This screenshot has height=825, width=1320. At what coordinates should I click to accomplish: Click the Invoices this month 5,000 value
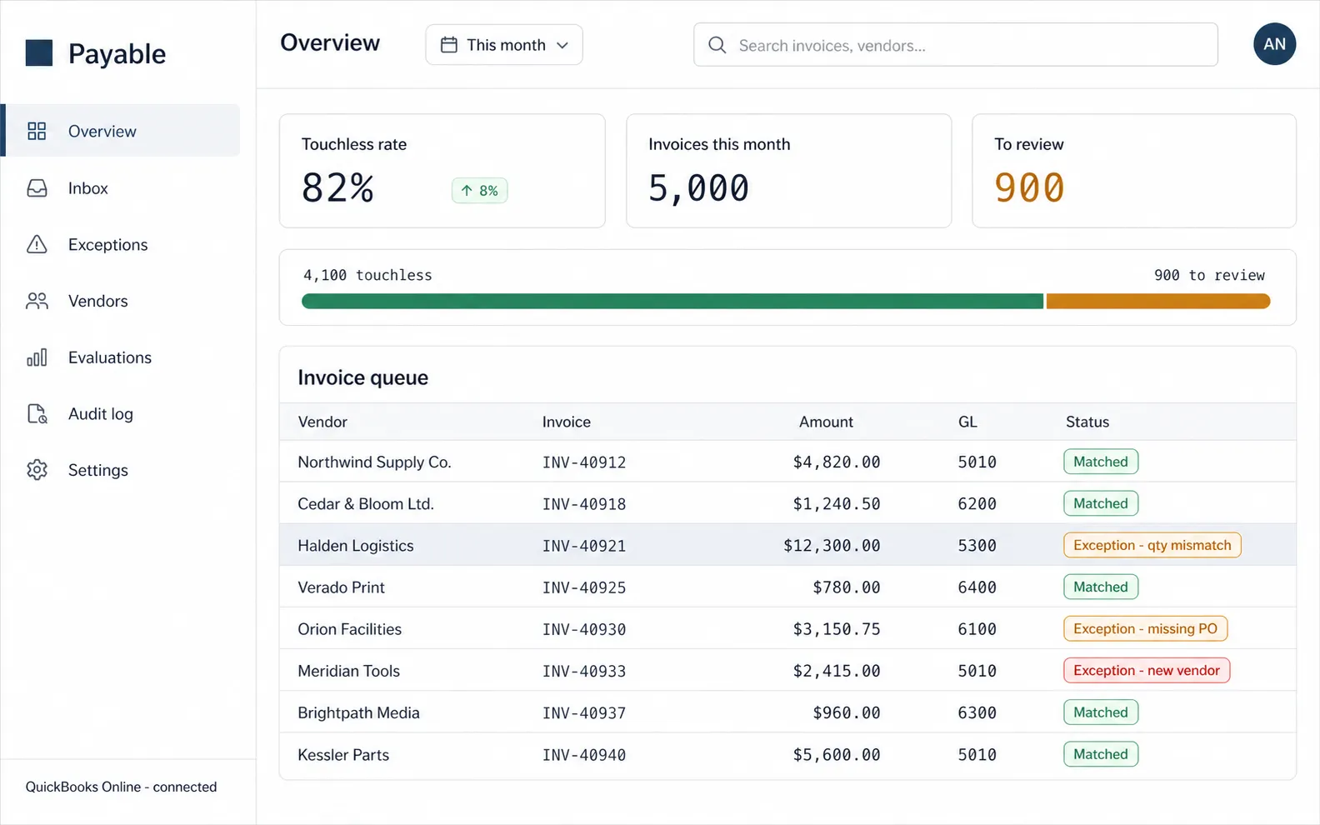[698, 188]
